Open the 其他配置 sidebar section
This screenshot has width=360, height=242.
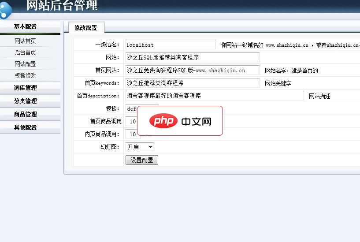coord(25,127)
